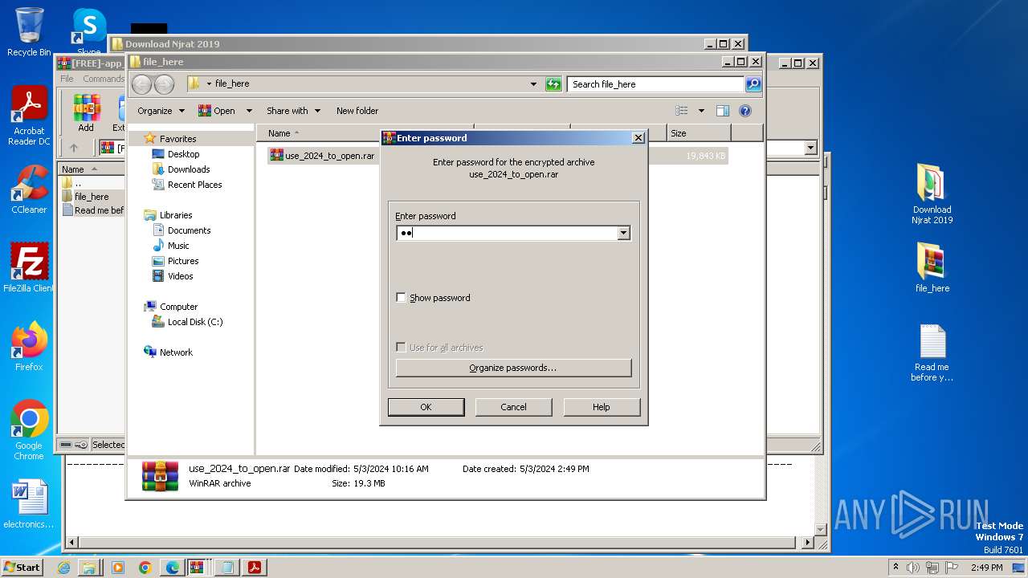Close the Enter password dialog
Image resolution: width=1028 pixels, height=578 pixels.
coord(638,138)
